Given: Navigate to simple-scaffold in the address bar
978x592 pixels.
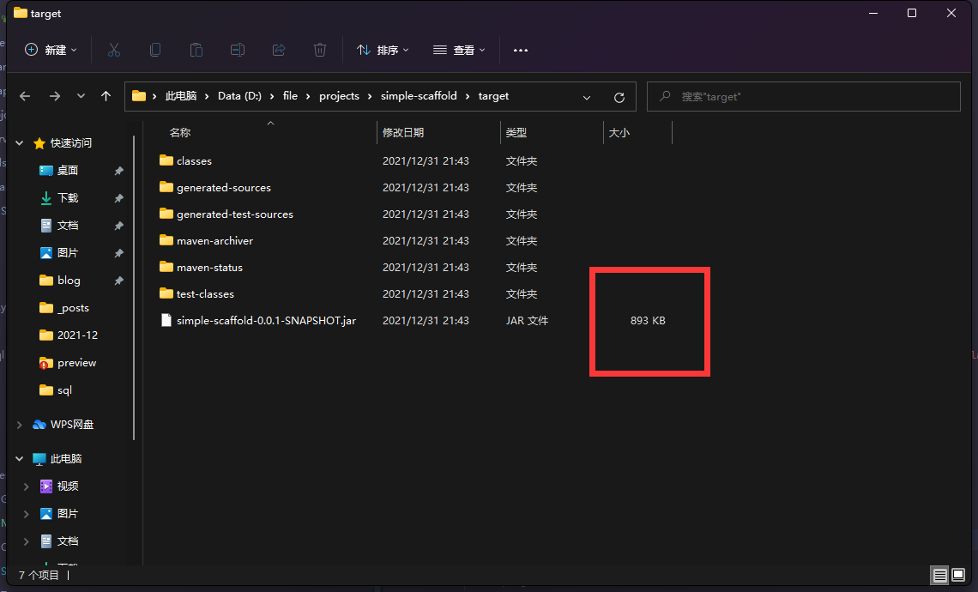Looking at the screenshot, I should point(419,96).
